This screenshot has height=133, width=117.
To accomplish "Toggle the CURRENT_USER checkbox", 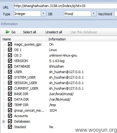I will pos(10,88).
